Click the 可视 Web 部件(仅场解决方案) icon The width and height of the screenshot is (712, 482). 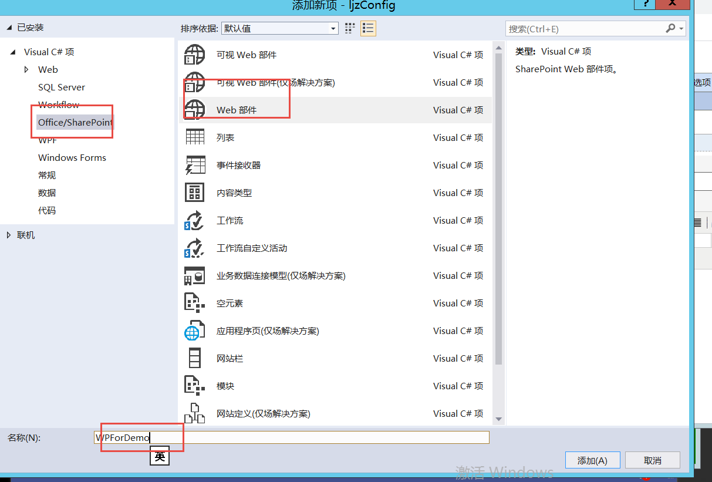click(x=195, y=82)
